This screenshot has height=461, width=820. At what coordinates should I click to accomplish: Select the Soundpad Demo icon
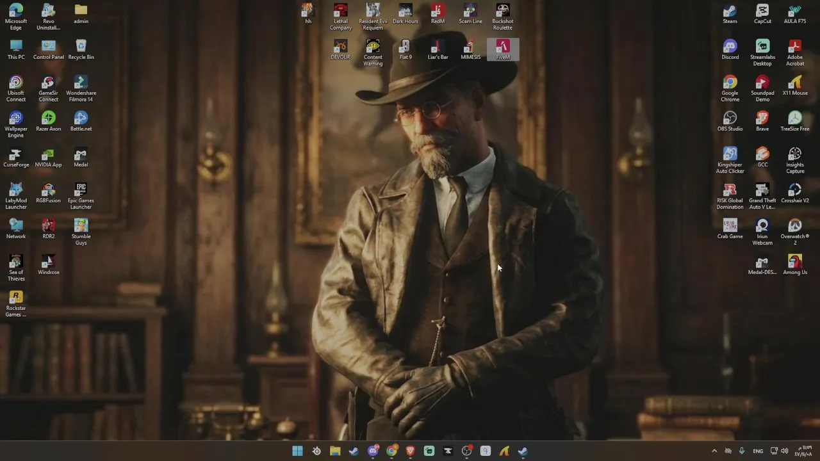click(x=762, y=88)
